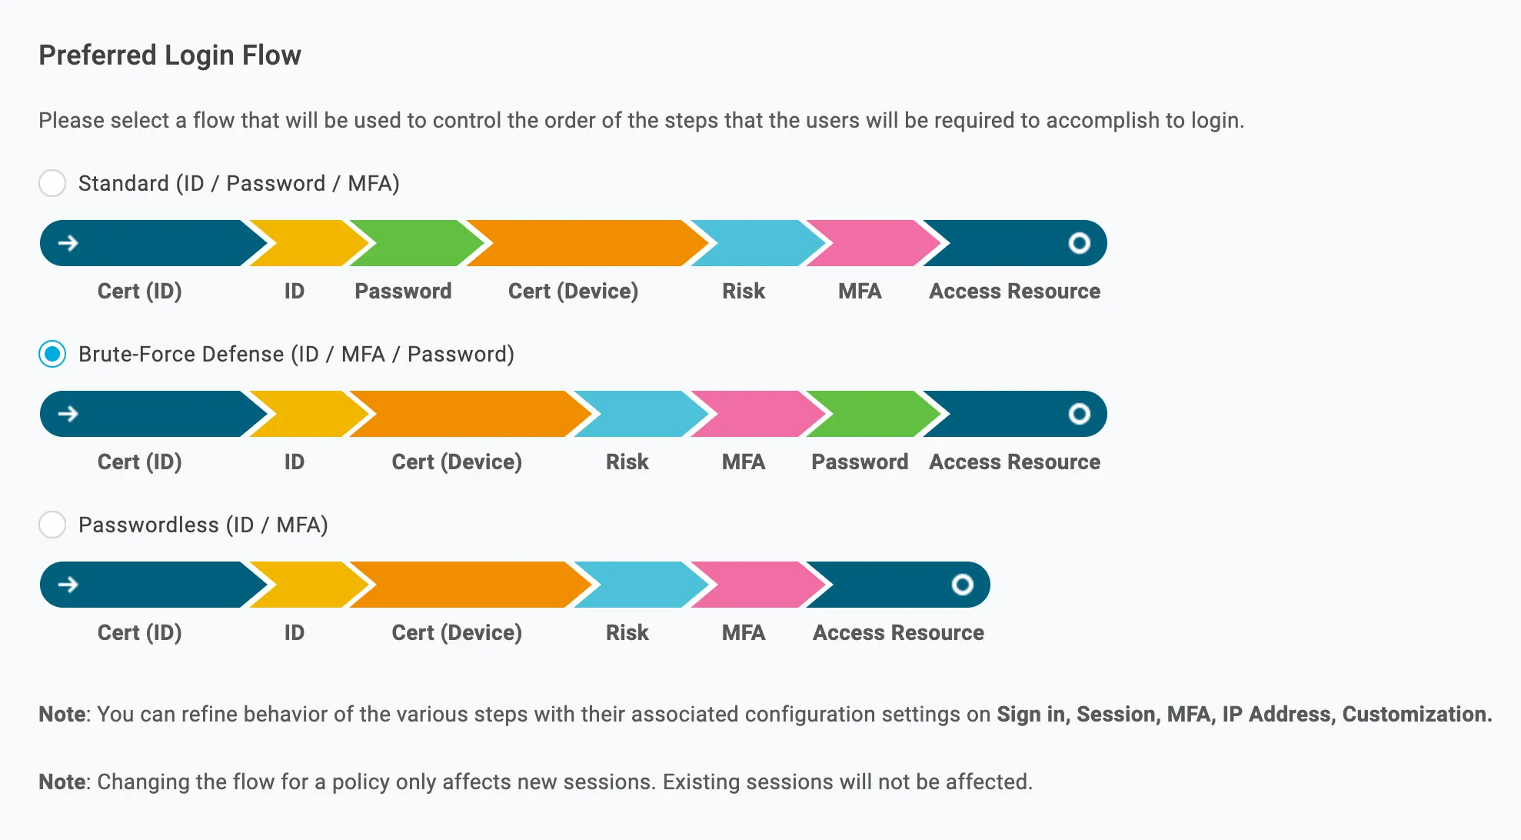Click the end circle icon in Brute-Force flow

(1079, 414)
